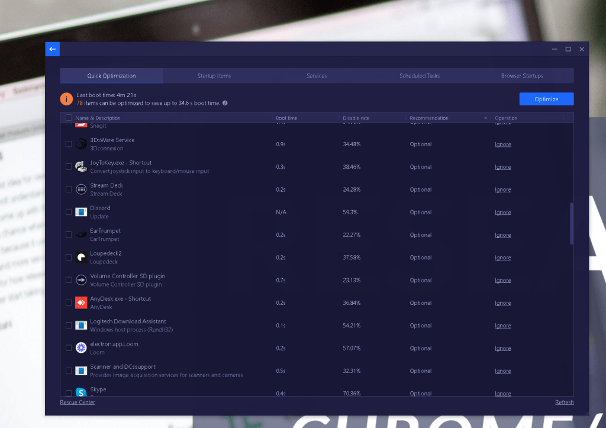The width and height of the screenshot is (606, 428).
Task: Click the Stream Deck app icon
Action: coord(81,189)
